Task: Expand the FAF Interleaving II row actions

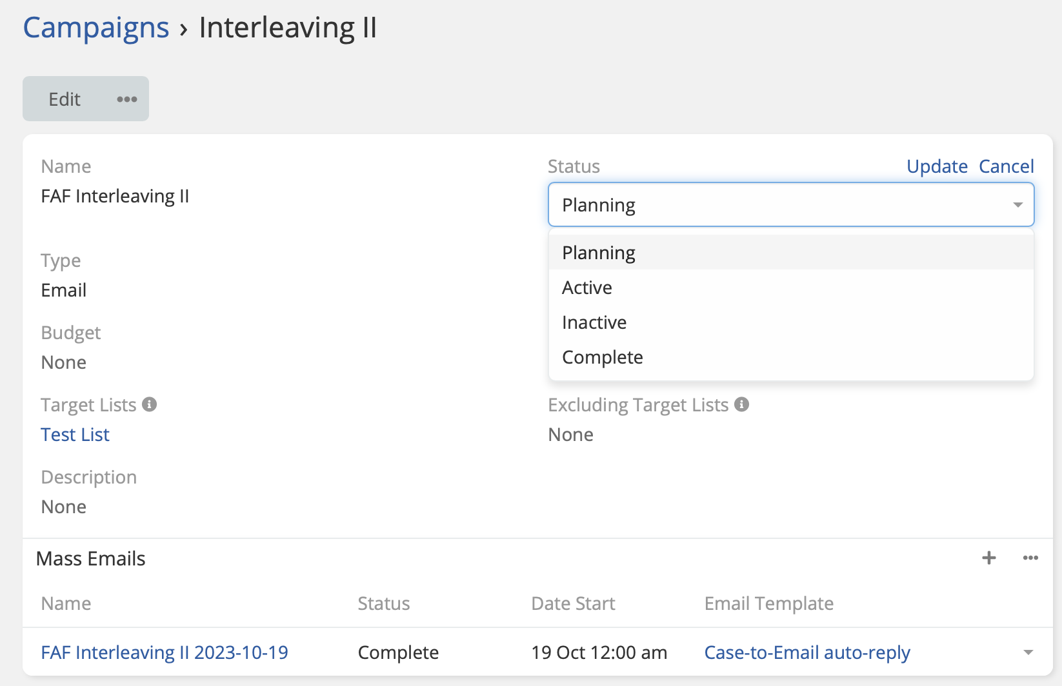Action: click(1028, 652)
